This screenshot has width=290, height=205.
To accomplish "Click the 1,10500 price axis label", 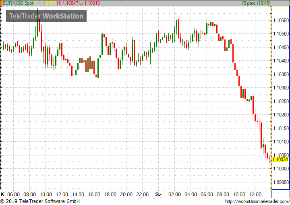I will [281, 34].
